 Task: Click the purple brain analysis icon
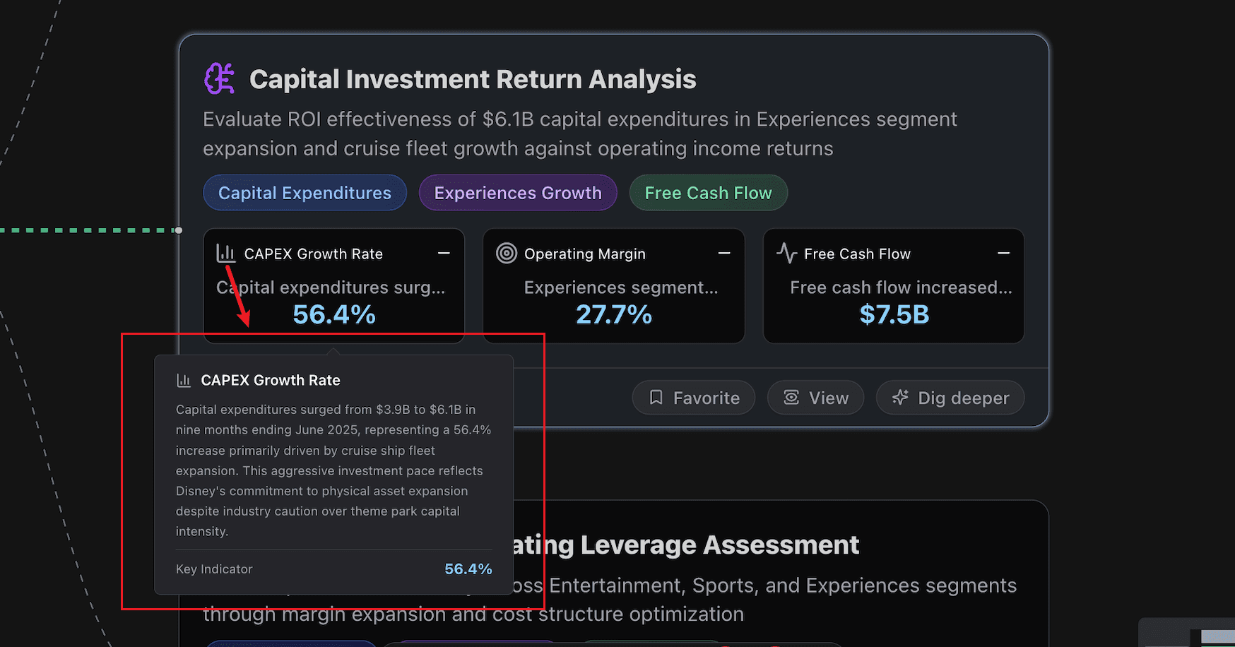[220, 78]
